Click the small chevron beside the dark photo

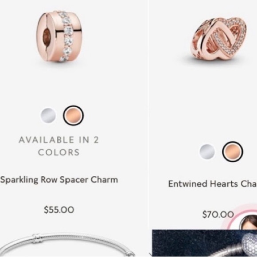(151, 254)
